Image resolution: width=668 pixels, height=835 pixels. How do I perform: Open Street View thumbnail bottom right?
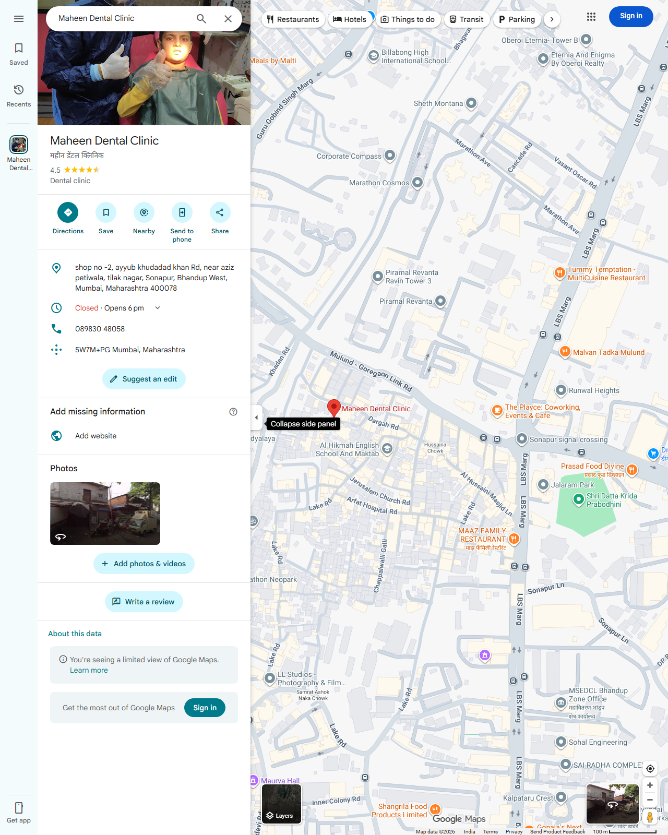613,804
